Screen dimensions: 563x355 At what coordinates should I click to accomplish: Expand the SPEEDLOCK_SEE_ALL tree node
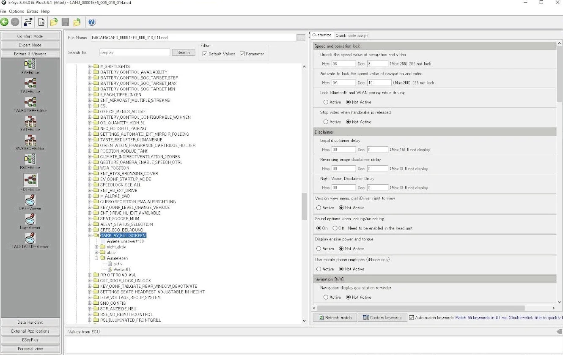(x=90, y=185)
